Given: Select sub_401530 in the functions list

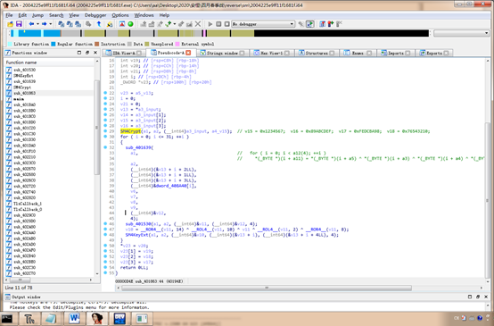Looking at the screenshot, I should 25,70.
